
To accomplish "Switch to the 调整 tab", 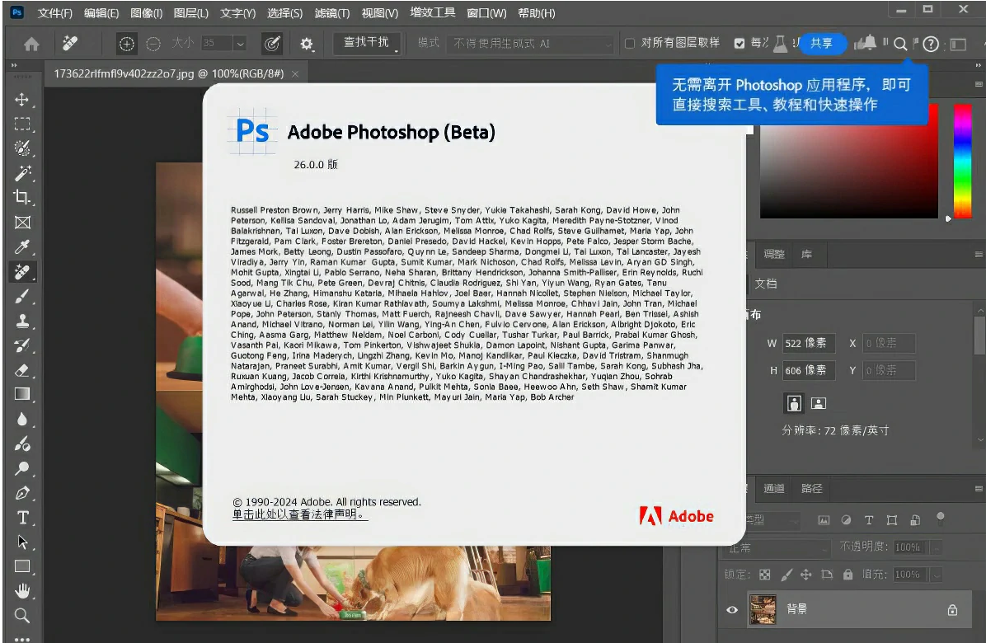I will 774,254.
